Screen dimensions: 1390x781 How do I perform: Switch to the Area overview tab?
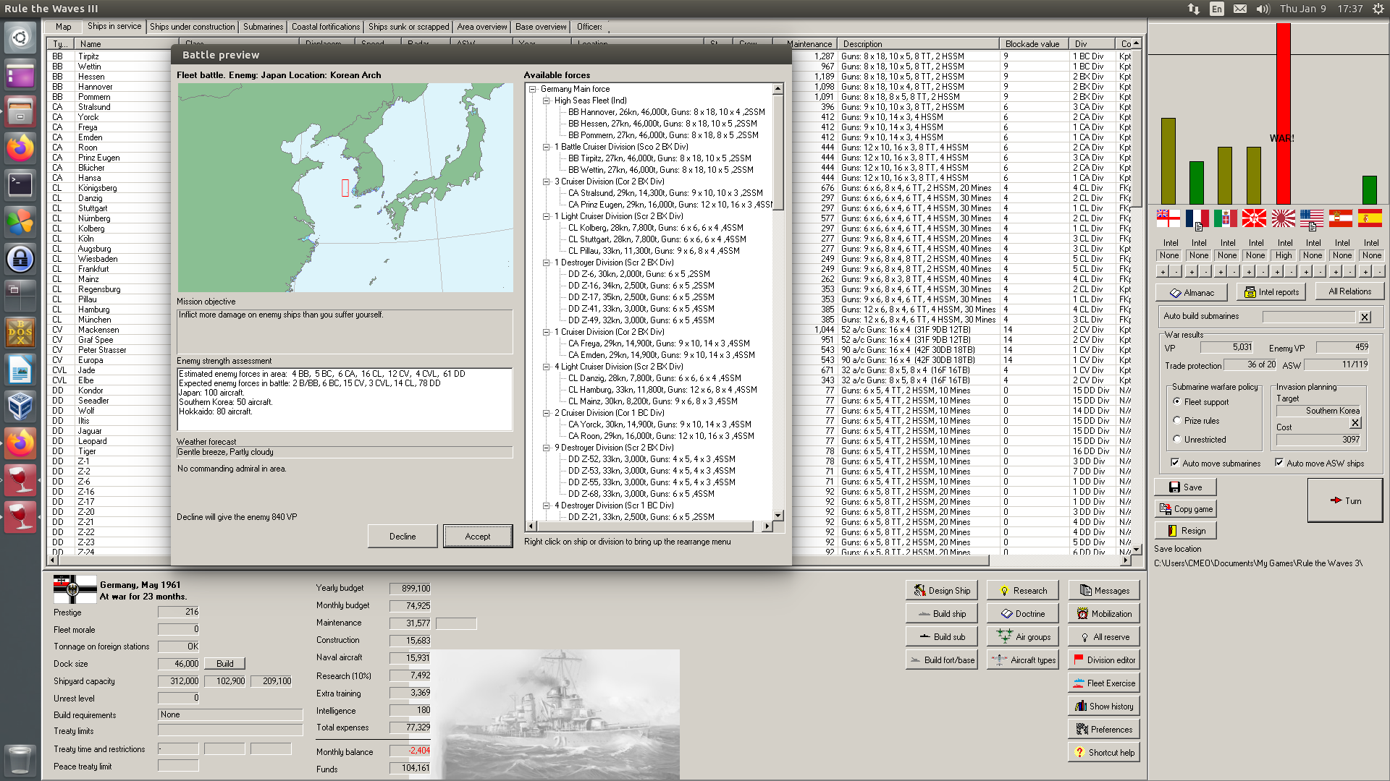click(482, 27)
